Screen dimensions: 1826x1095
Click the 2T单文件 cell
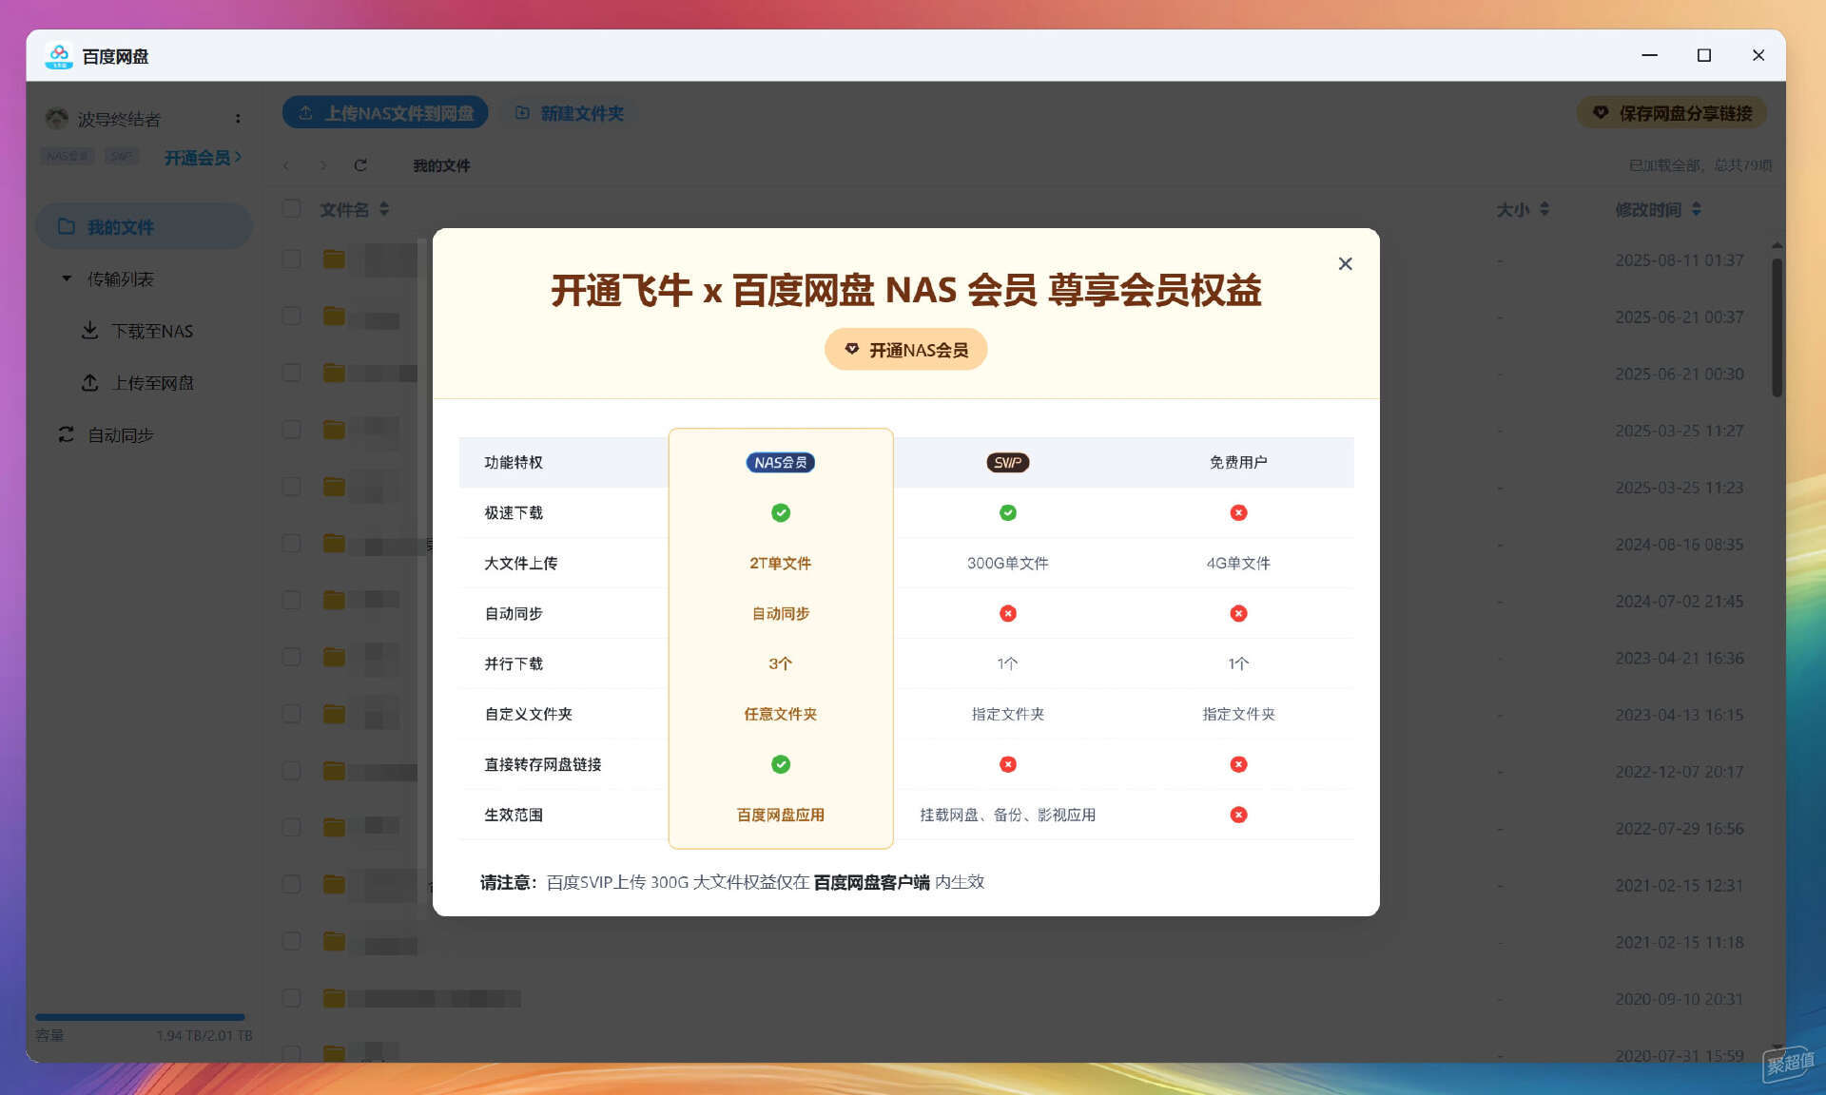(x=780, y=564)
